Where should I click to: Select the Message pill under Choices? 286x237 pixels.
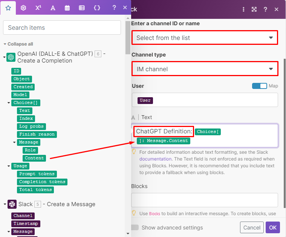29,142
